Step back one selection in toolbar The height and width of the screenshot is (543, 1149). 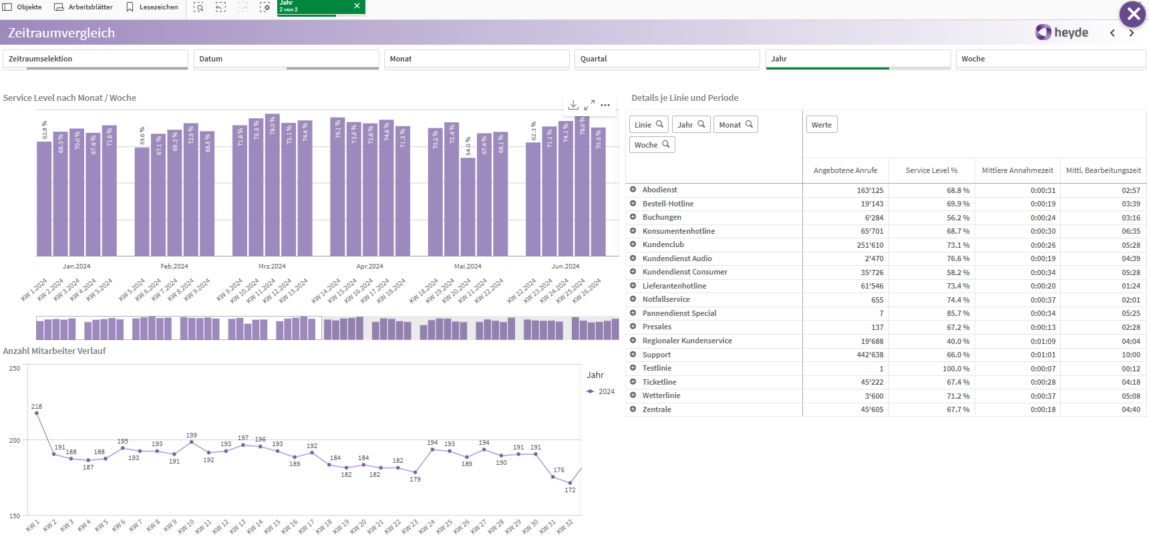220,7
